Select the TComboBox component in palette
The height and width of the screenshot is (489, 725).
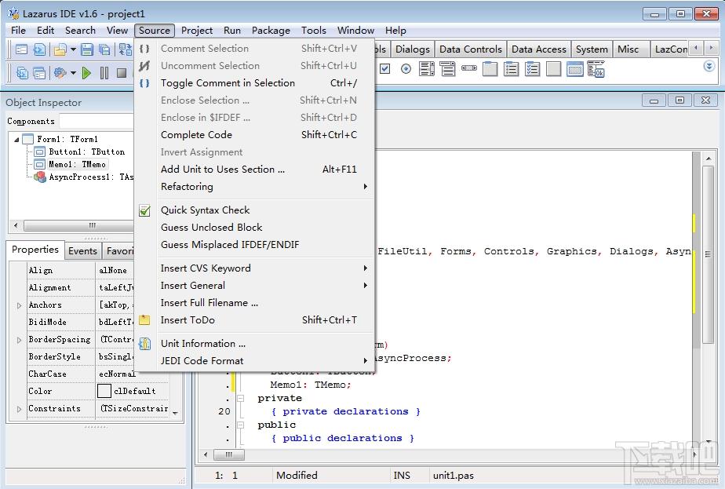click(x=447, y=69)
